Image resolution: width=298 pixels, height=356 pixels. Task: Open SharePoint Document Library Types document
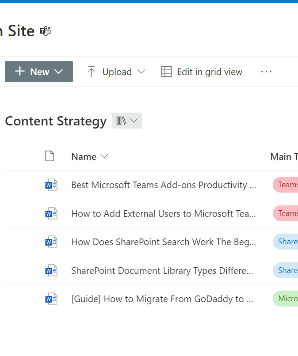(162, 271)
